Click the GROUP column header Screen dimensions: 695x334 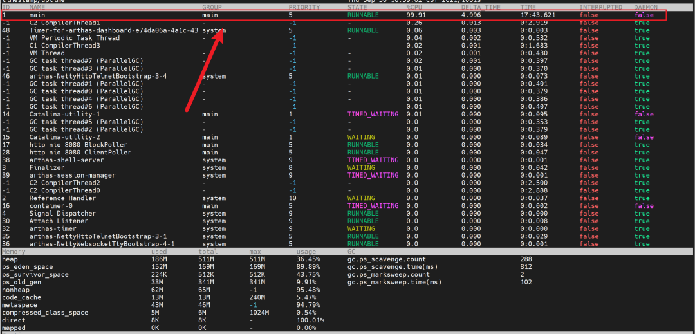212,8
